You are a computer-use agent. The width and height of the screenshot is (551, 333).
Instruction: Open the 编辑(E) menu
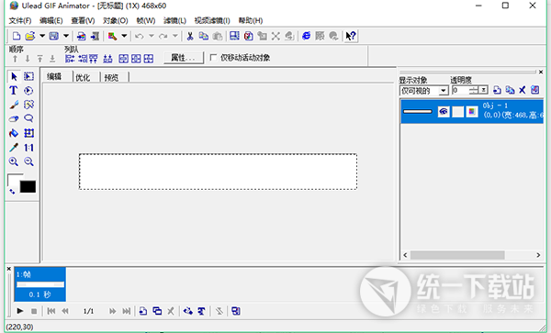tap(51, 21)
